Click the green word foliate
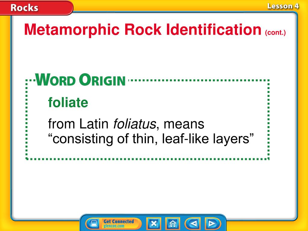The height and width of the screenshot is (231, 308). (68, 102)
